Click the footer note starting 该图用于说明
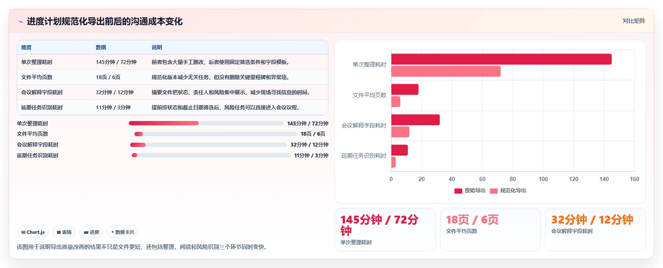Screen dimensions: 663x268 142,247
